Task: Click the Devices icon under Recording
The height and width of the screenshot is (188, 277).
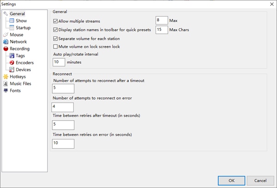Action: pos(12,70)
